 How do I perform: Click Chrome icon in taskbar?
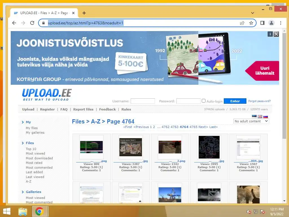coord(39,211)
